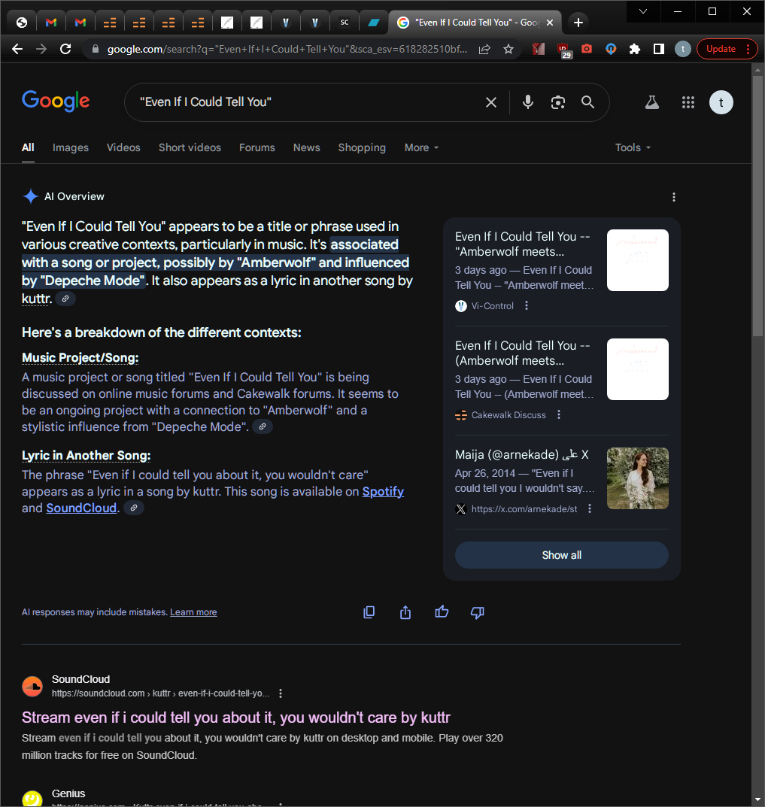Switch to Shopping results tab
Image resolution: width=765 pixels, height=807 pixels.
[x=362, y=147]
